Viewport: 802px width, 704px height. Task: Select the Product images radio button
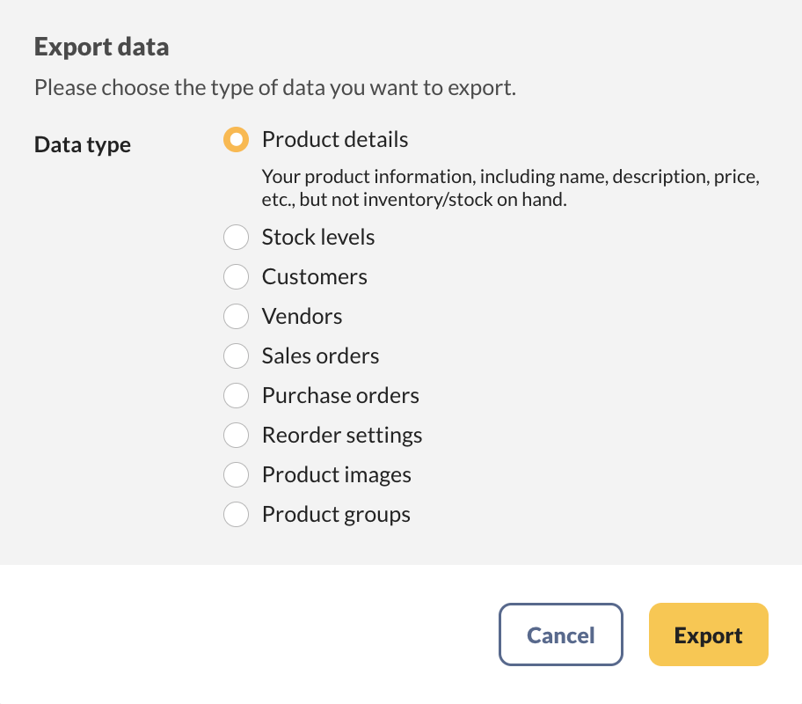pyautogui.click(x=236, y=475)
